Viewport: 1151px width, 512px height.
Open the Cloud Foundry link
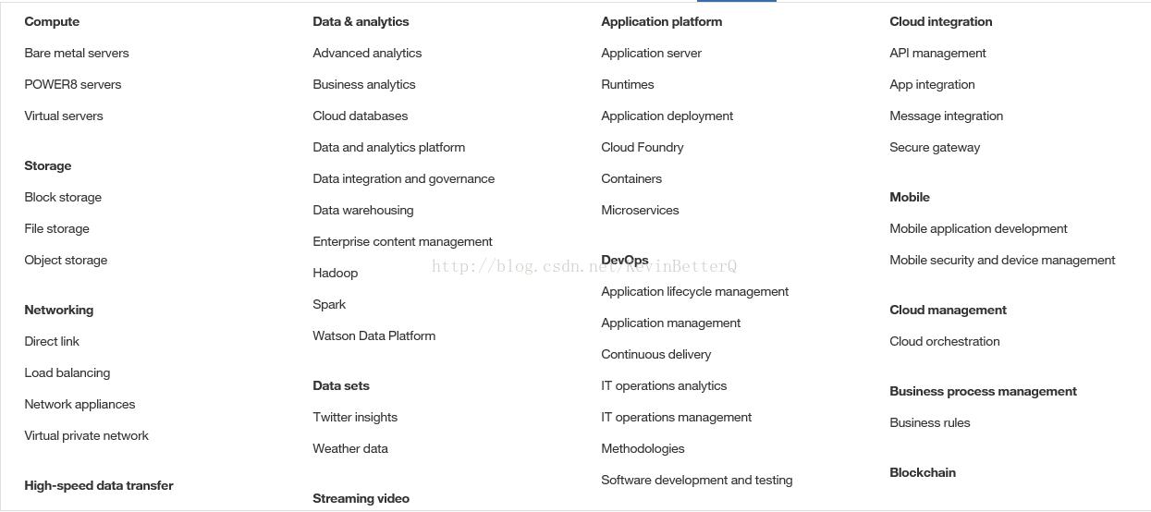643,147
